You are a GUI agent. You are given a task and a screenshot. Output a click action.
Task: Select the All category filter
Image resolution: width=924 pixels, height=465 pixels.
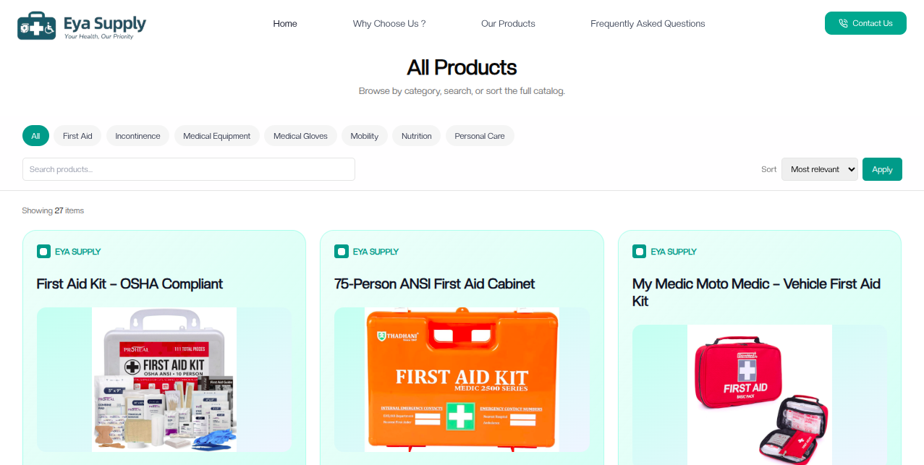pos(35,136)
